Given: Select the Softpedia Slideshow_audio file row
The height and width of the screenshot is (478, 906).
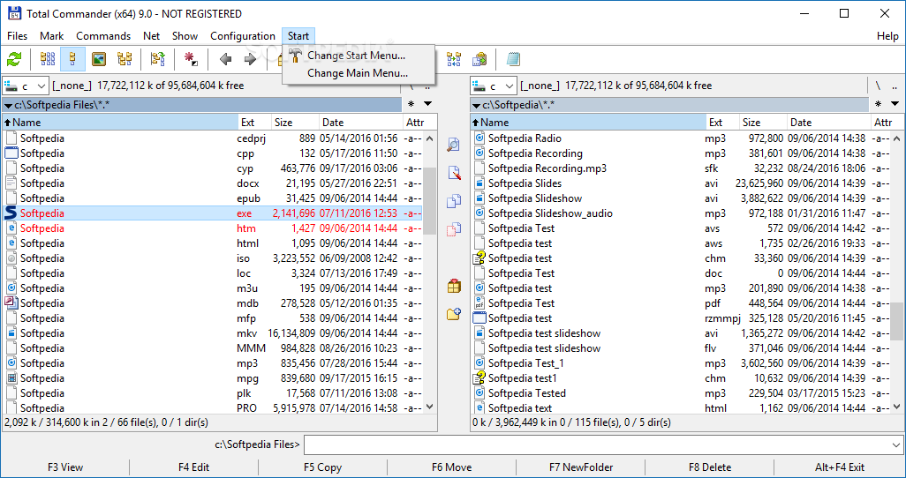Looking at the screenshot, I should point(680,213).
